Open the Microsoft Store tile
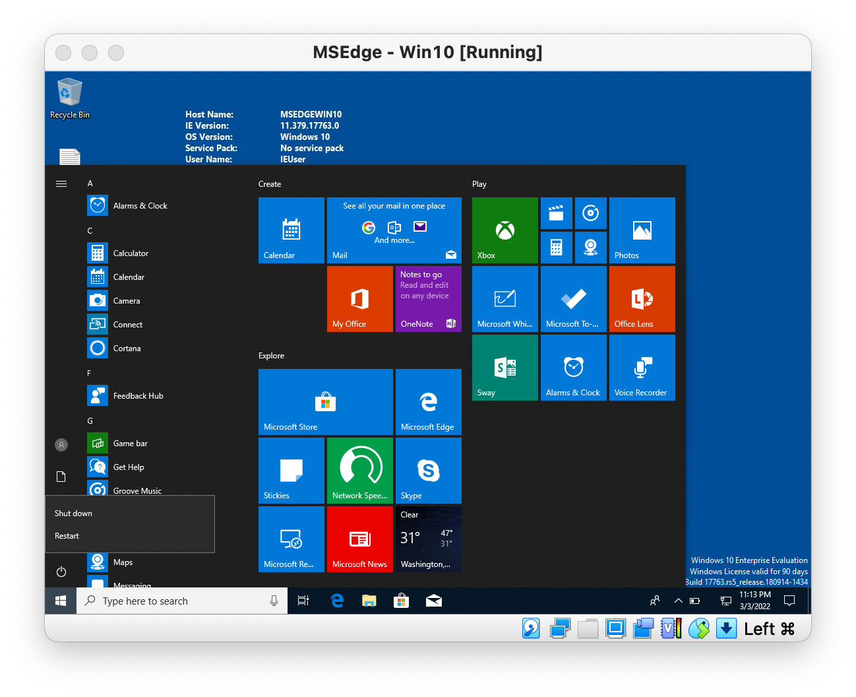 tap(325, 402)
